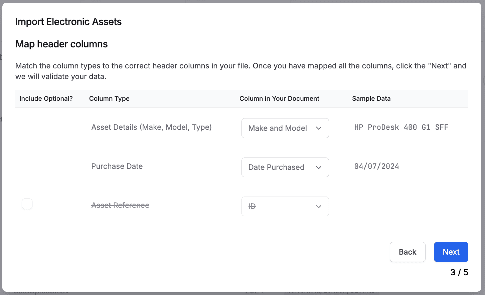The height and width of the screenshot is (295, 485).
Task: Click the 3 / 5 step indicator
Action: click(459, 272)
